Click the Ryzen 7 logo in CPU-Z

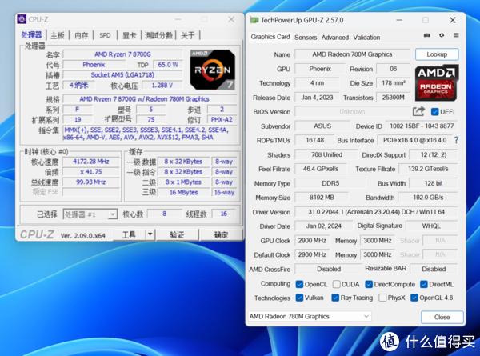[x=213, y=70]
